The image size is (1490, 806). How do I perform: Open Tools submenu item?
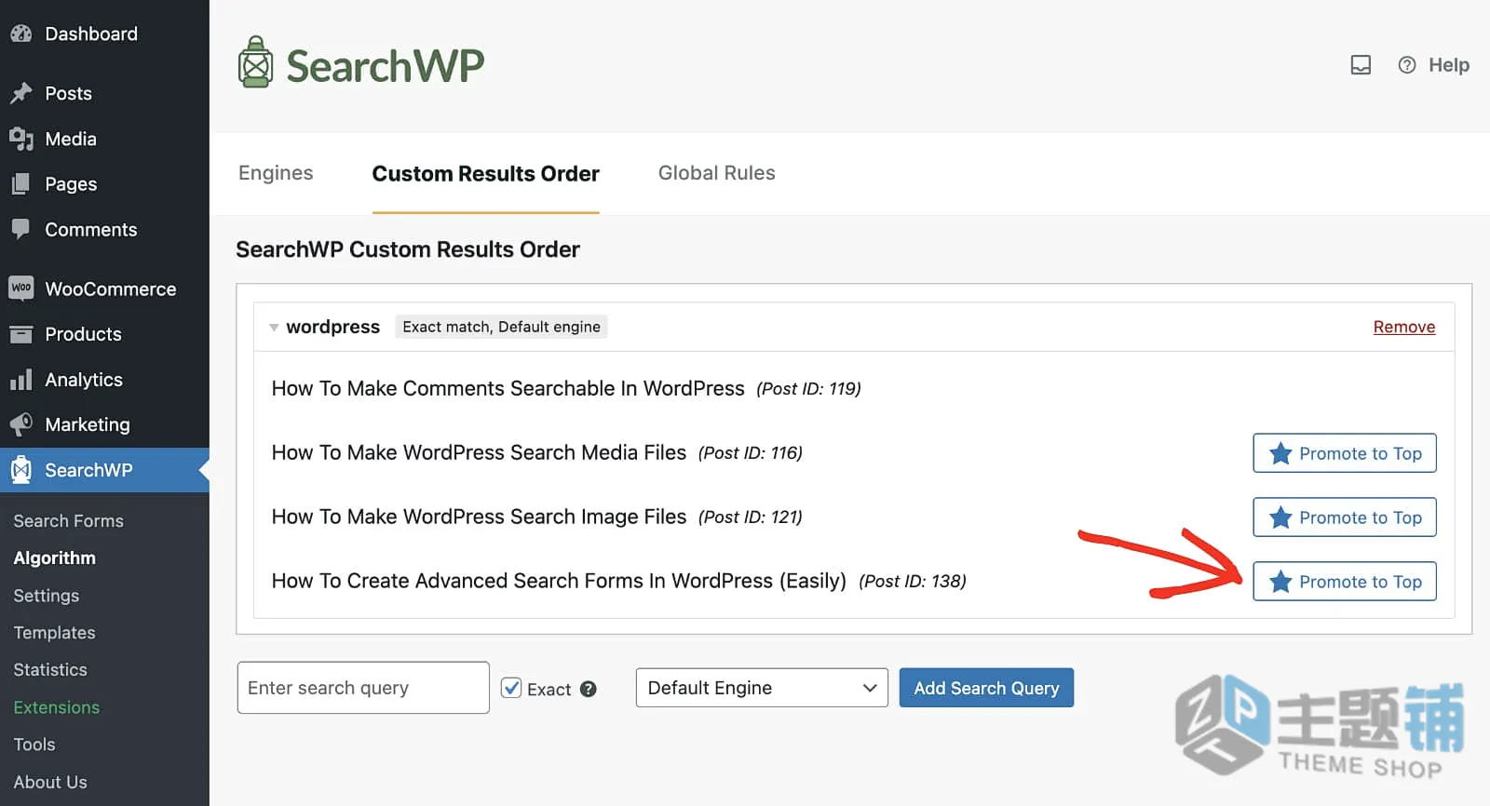tap(34, 745)
